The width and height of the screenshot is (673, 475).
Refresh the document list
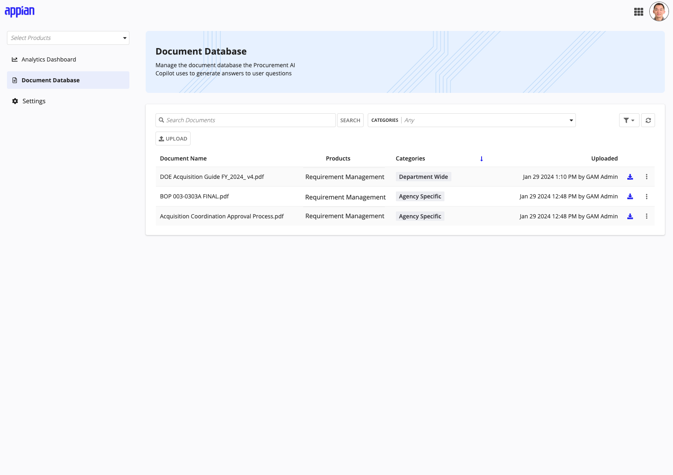tap(648, 120)
